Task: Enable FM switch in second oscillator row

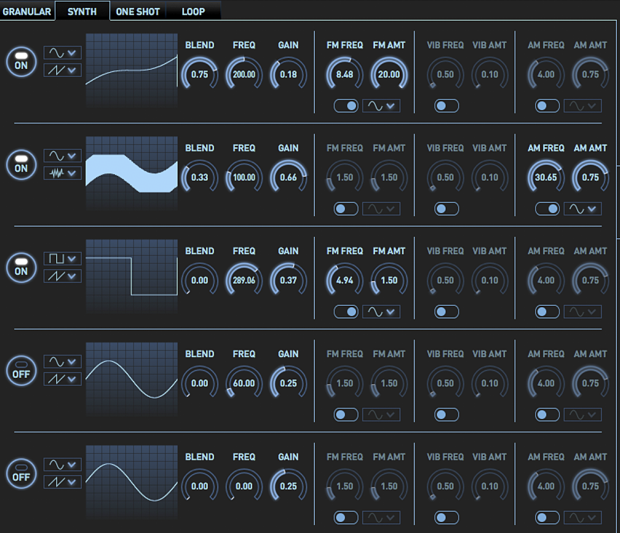Action: [x=346, y=209]
